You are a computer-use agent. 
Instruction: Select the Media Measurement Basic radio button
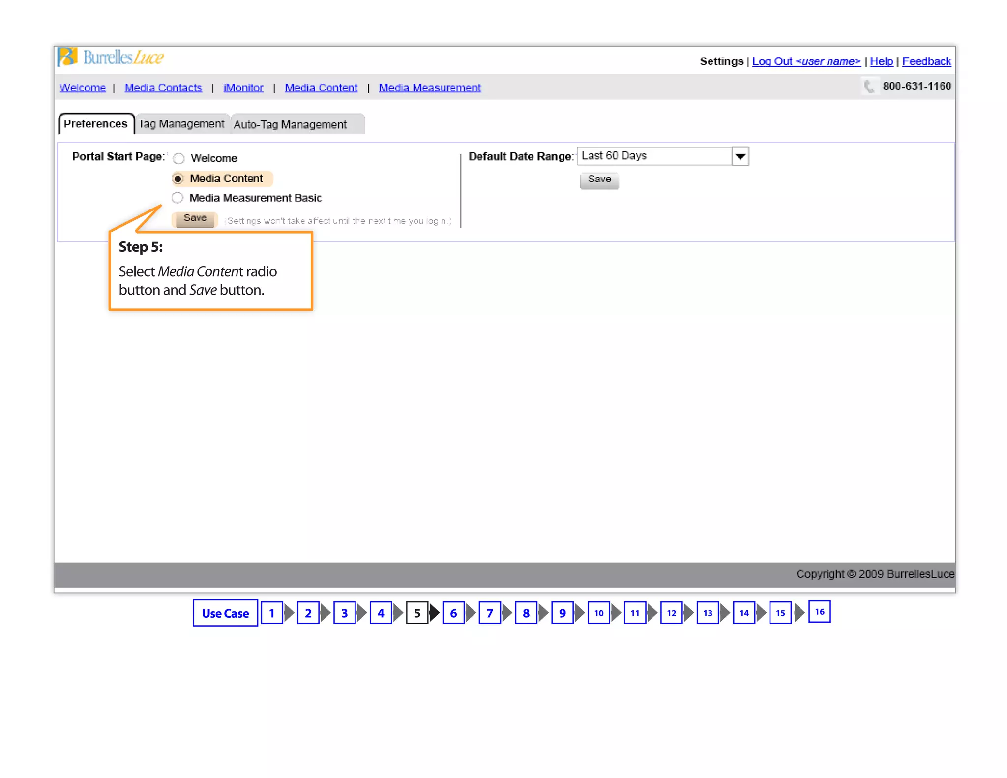click(178, 198)
